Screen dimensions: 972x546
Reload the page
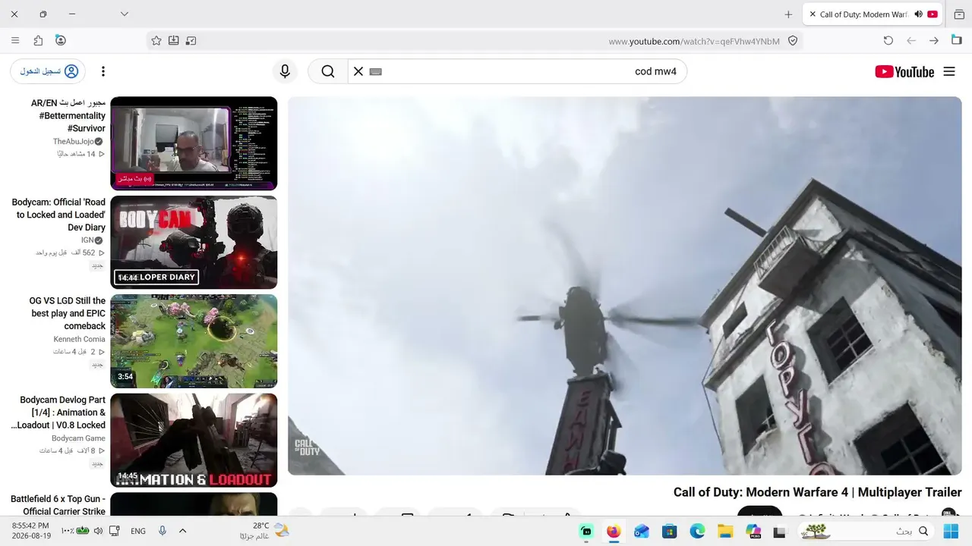[x=888, y=41]
